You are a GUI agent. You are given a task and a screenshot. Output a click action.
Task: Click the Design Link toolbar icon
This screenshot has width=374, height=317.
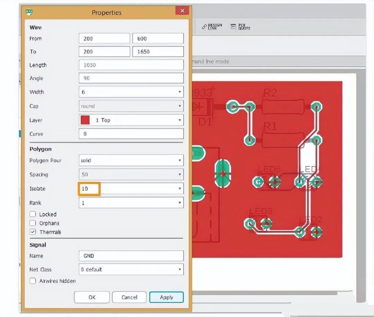coord(212,27)
